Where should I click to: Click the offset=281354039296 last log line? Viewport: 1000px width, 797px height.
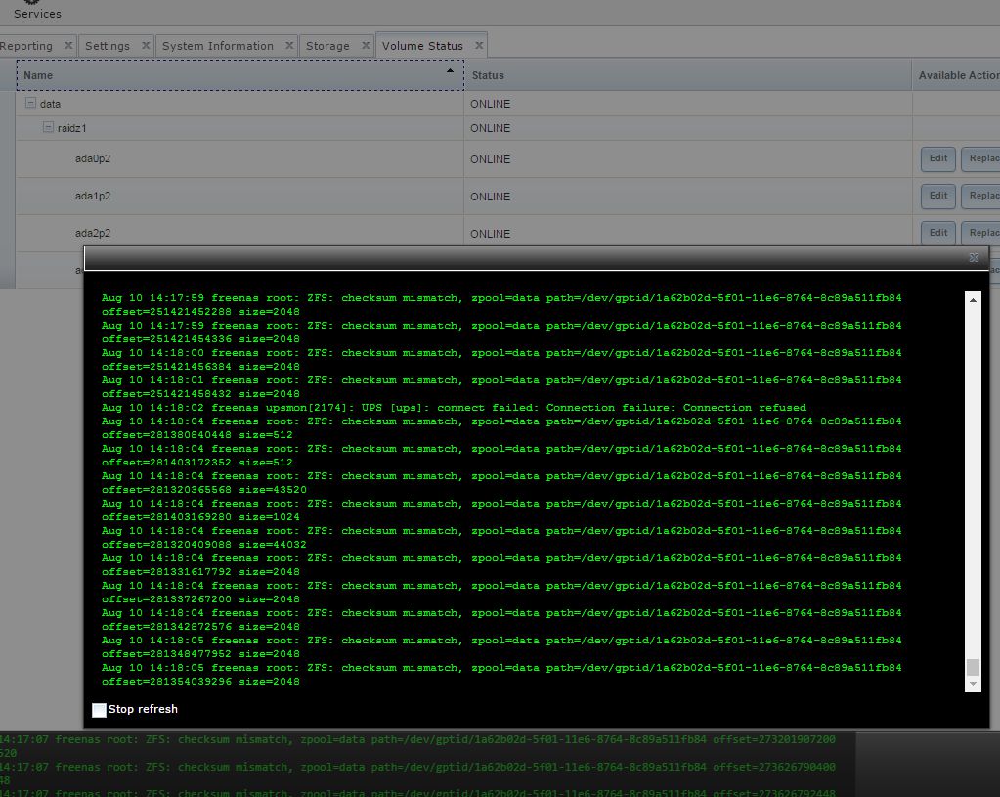pos(200,681)
